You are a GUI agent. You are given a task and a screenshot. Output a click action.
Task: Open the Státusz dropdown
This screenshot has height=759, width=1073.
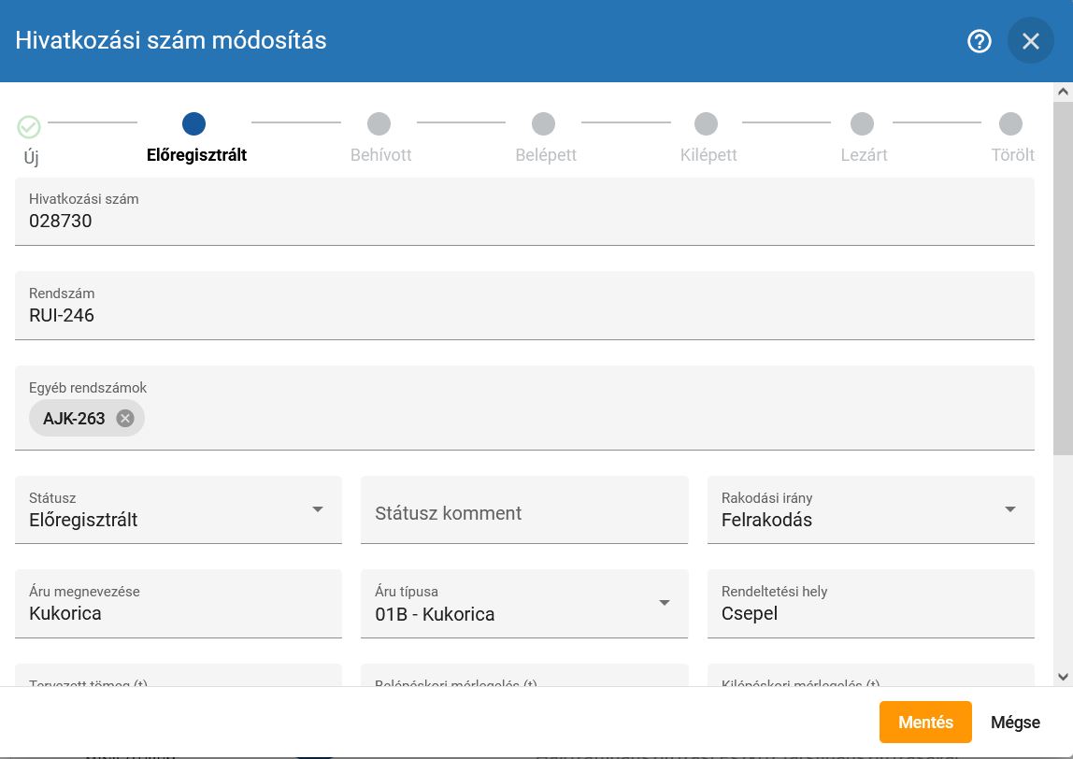316,509
